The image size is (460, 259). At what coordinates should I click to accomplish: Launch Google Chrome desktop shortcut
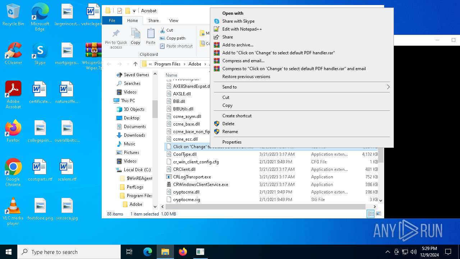[13, 172]
